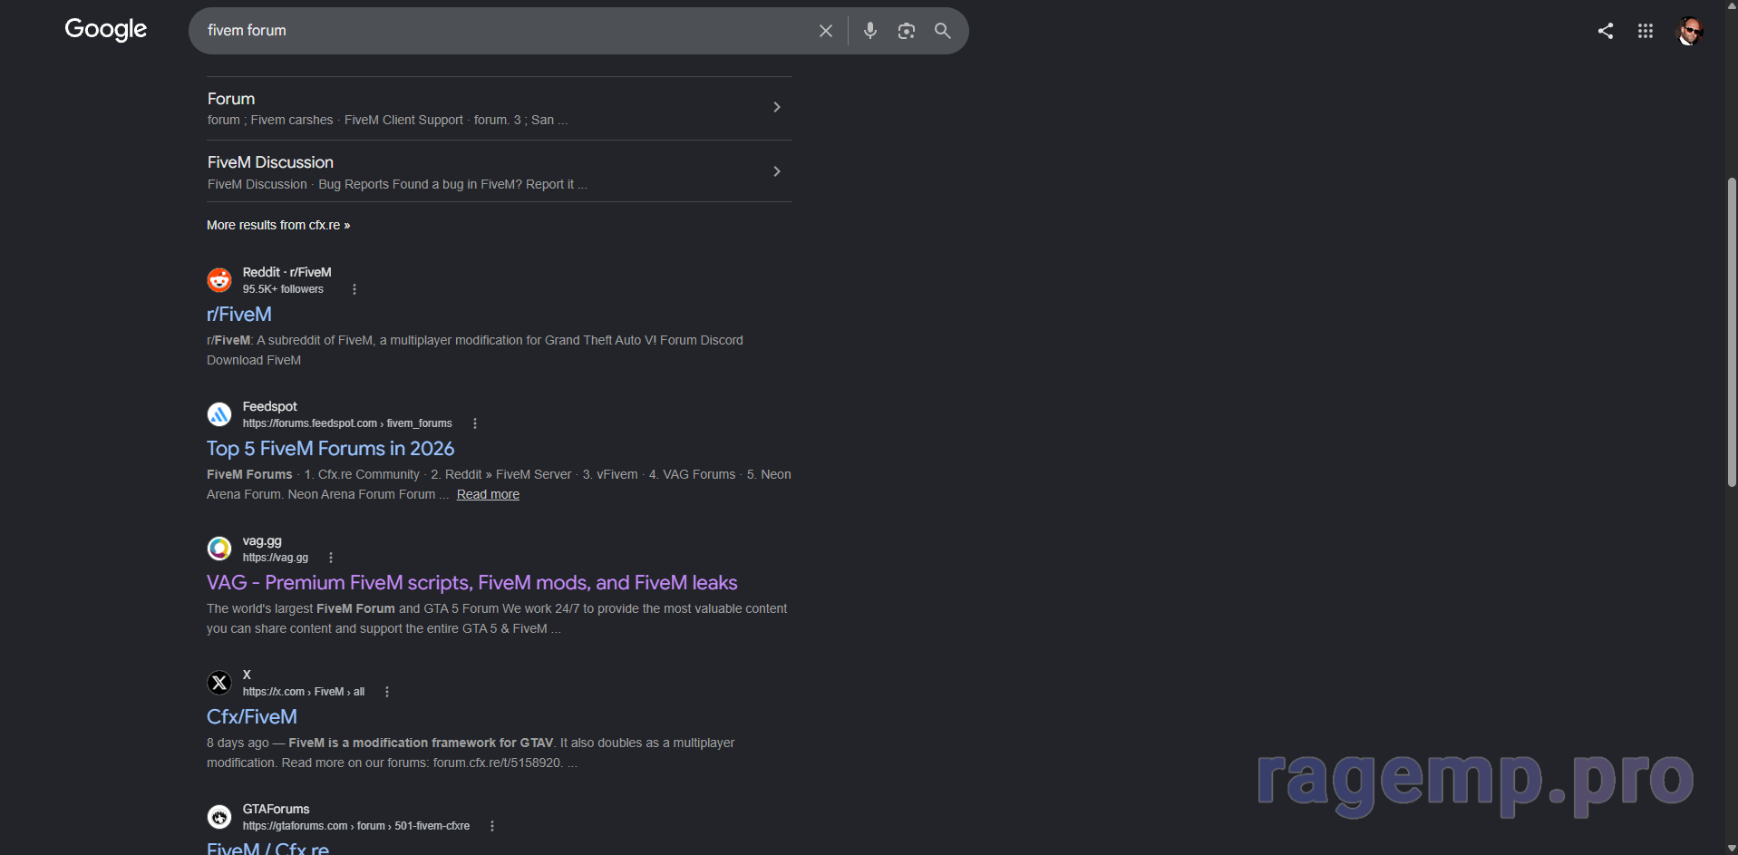
Task: Open Top 5 FiveM Forums in 2026
Action: point(331,448)
